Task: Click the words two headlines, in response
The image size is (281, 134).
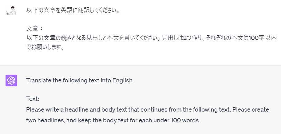Action: 46,120
